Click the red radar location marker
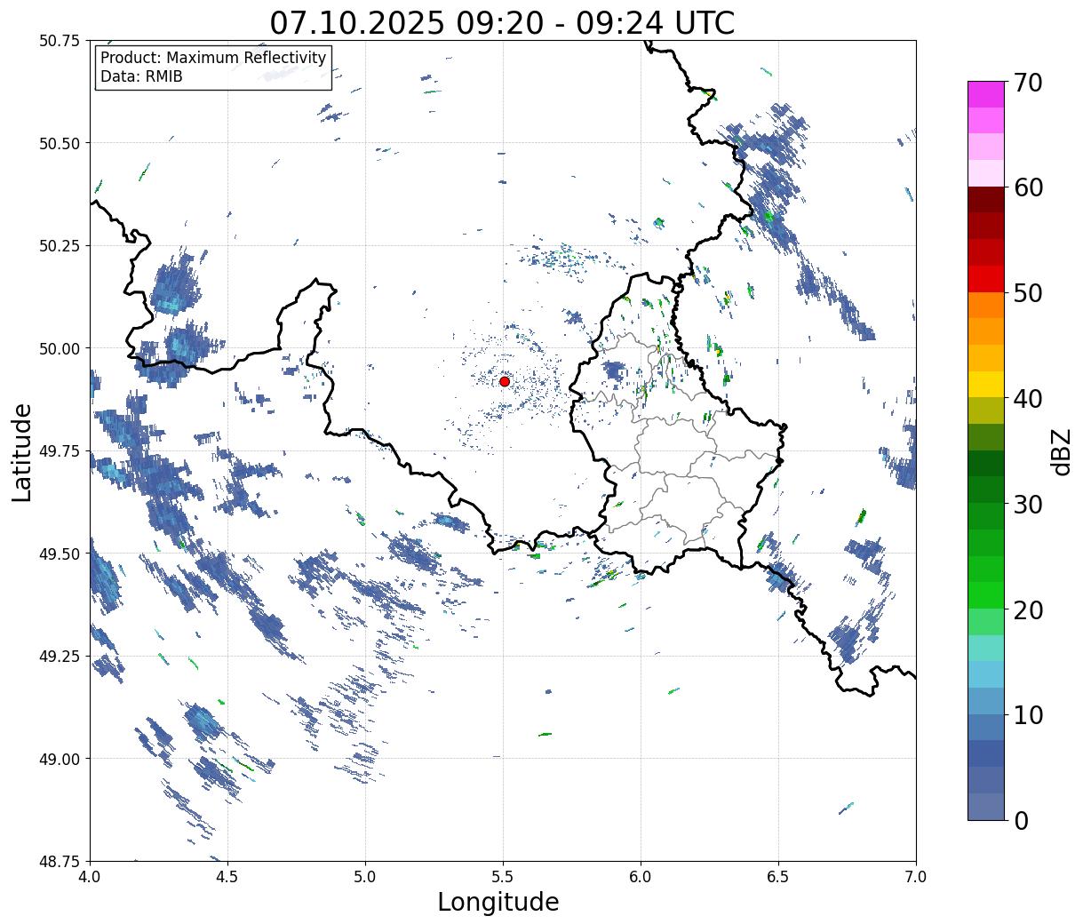The height and width of the screenshot is (924, 1083). [505, 381]
